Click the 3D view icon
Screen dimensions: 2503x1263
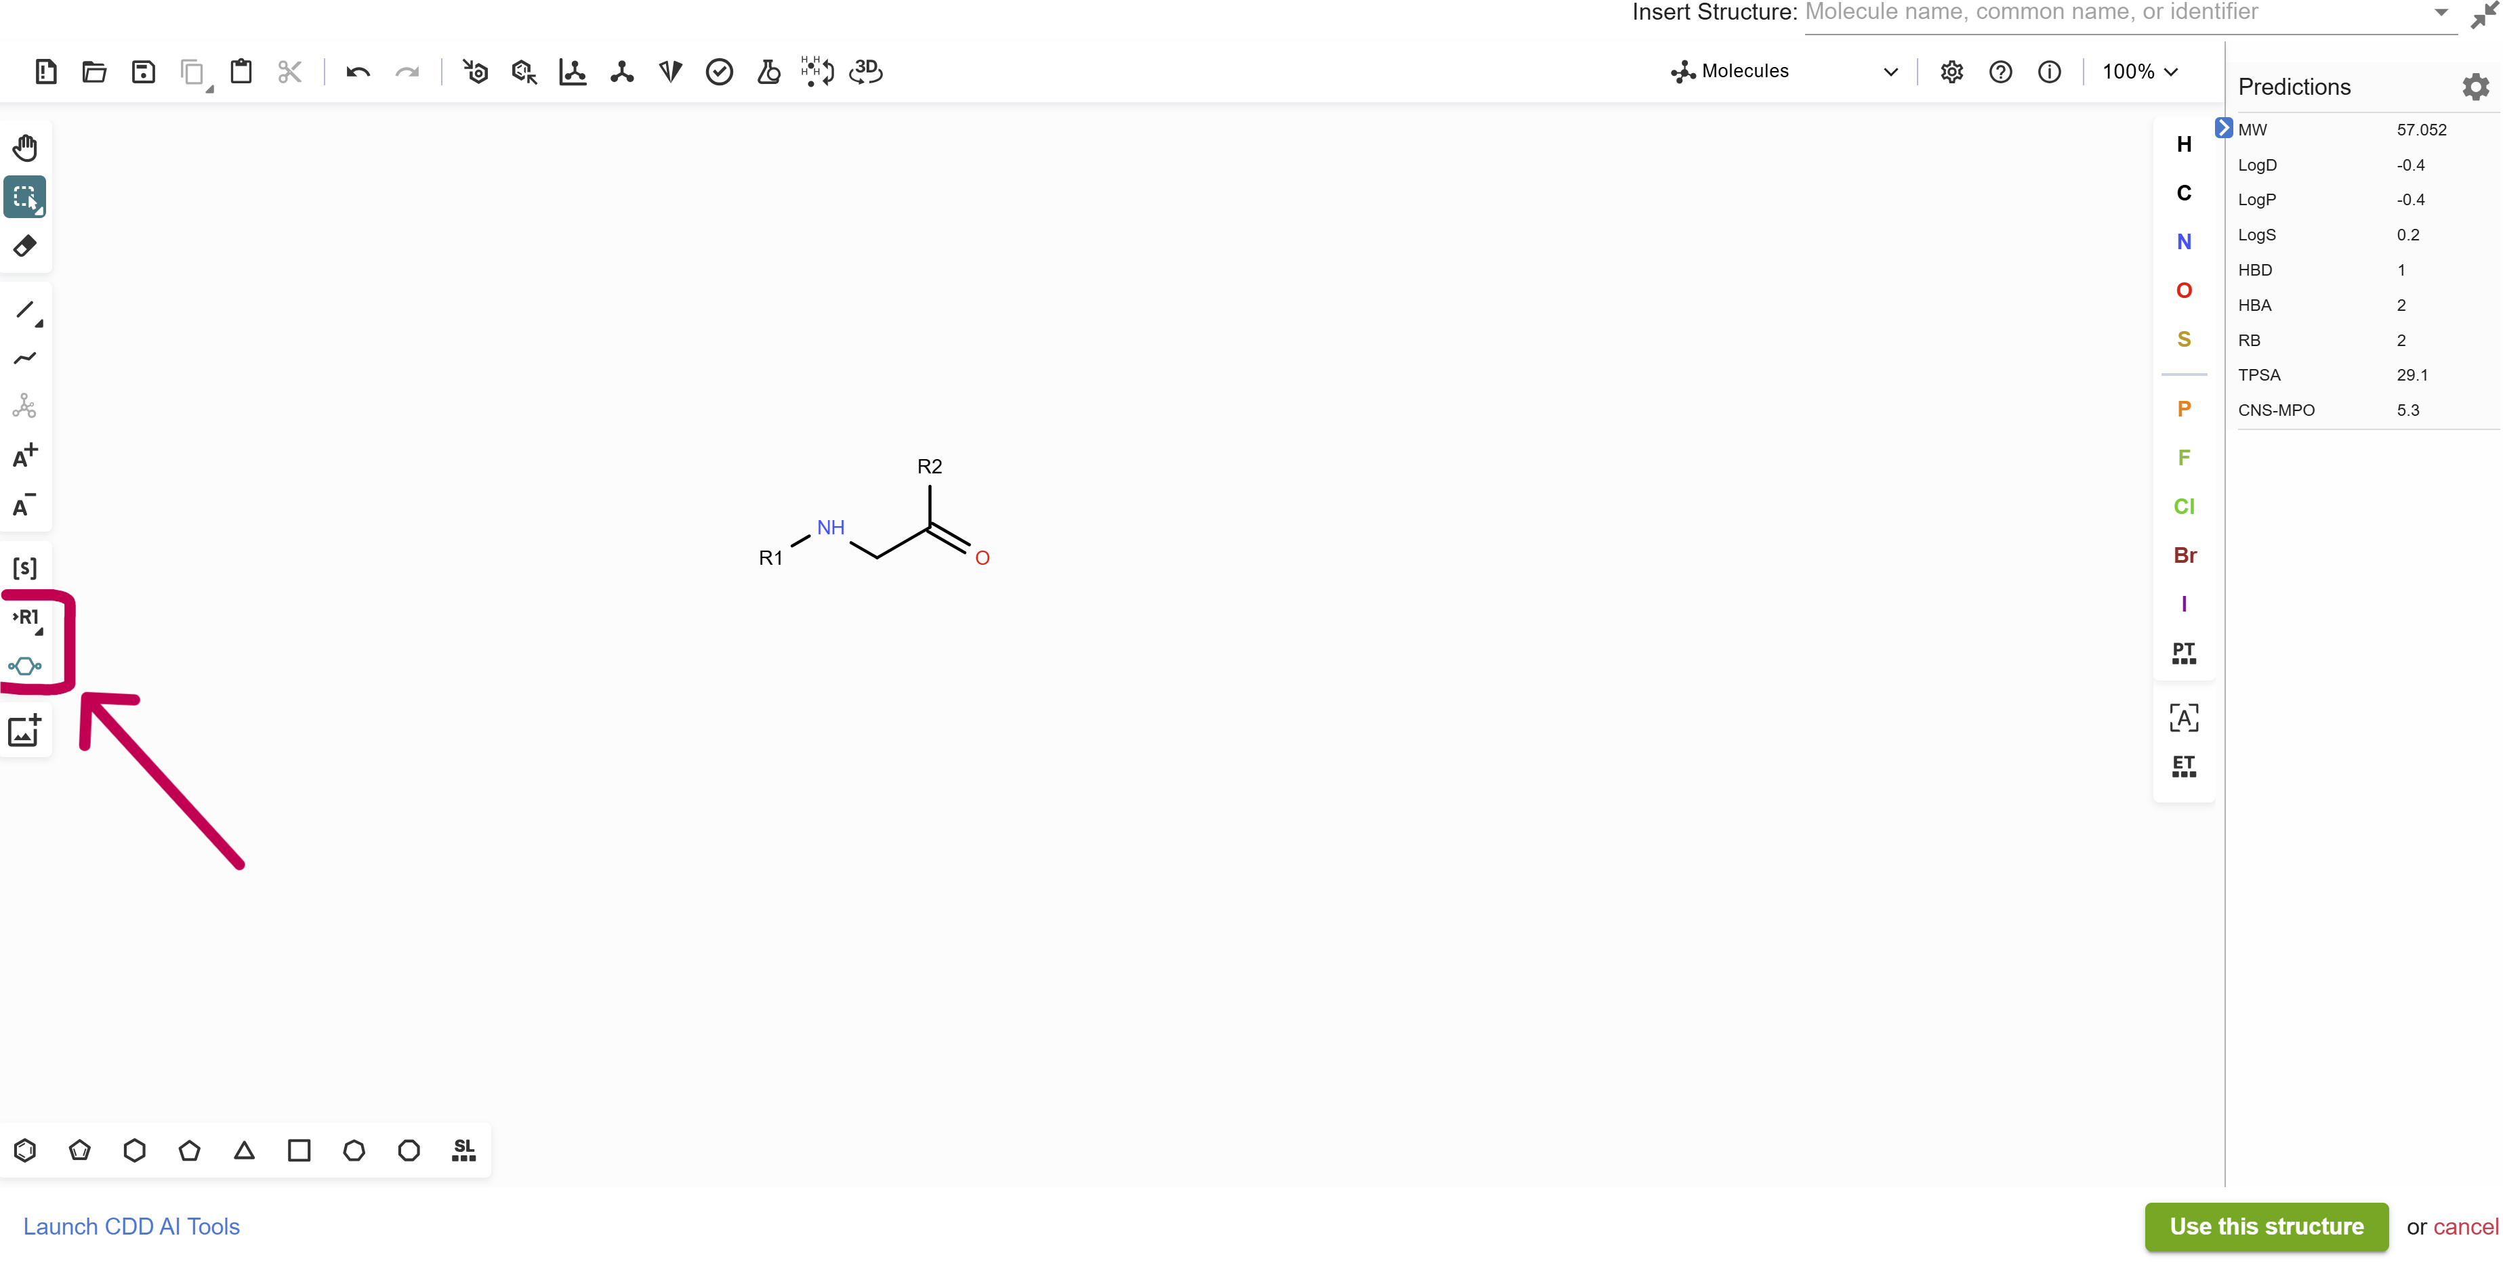(x=866, y=72)
